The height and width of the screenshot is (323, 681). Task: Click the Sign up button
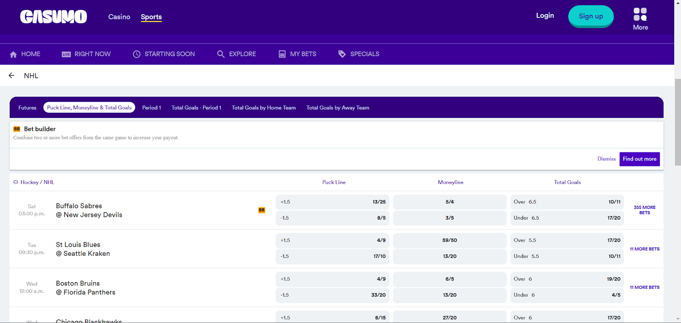click(x=591, y=16)
